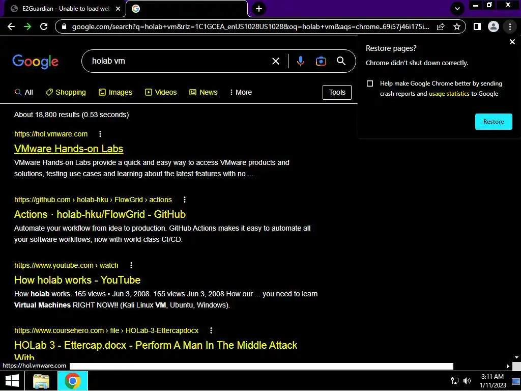Switch to News results
This screenshot has width=521, height=391.
(x=204, y=93)
